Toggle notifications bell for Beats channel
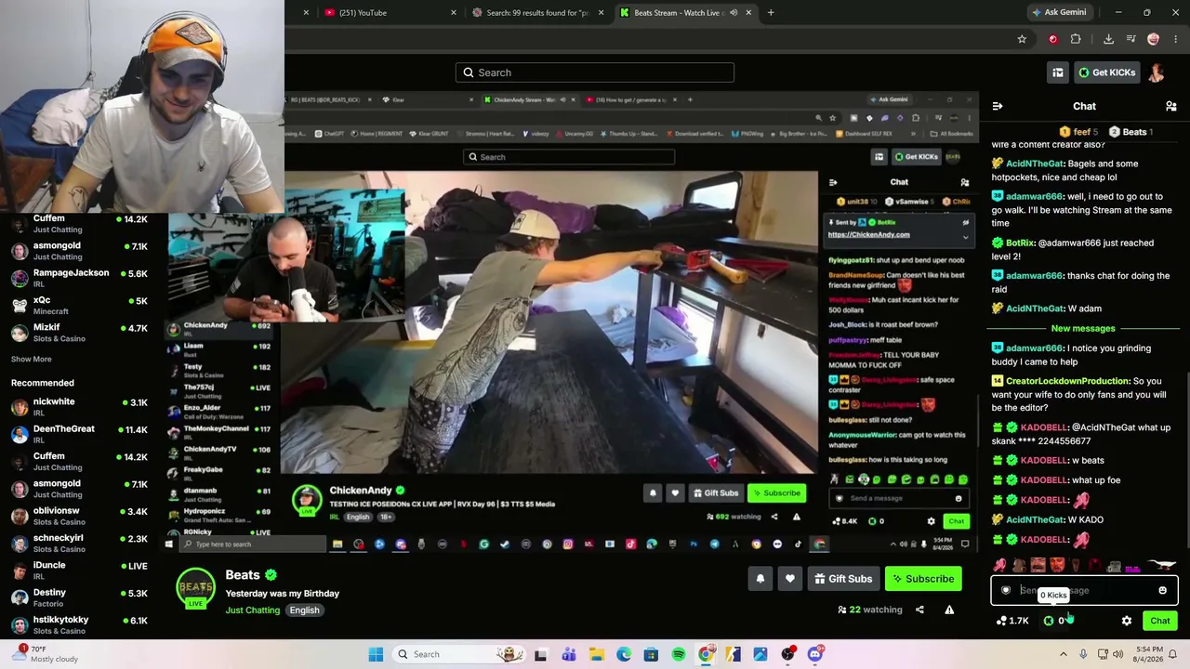Viewport: 1190px width, 669px height. pos(760,579)
